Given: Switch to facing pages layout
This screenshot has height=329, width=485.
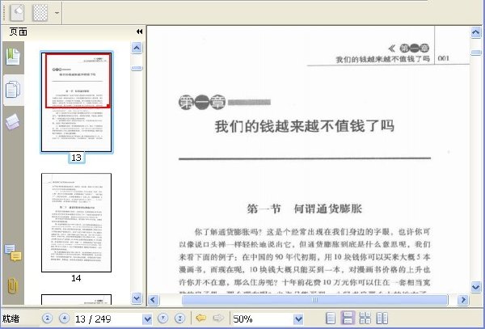Looking at the screenshot, I should coord(382,318).
